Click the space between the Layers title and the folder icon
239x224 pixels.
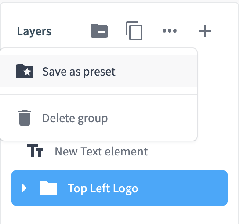point(71,31)
